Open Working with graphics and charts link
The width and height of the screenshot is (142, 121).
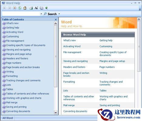[x=113, y=98]
